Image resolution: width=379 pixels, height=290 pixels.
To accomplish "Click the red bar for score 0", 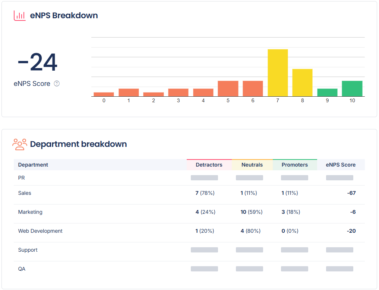I will tap(104, 94).
